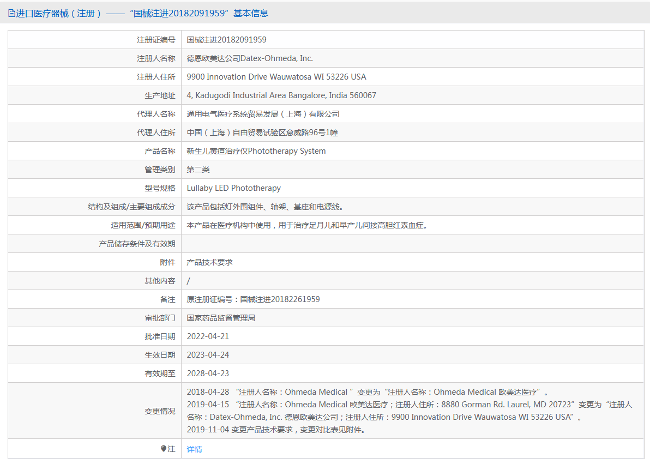Select registration number 国械注进20182091959 value
650x464 pixels.
pyautogui.click(x=226, y=40)
